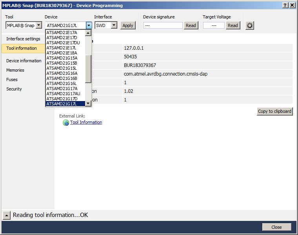Go to the Fuses tab

tap(12, 80)
